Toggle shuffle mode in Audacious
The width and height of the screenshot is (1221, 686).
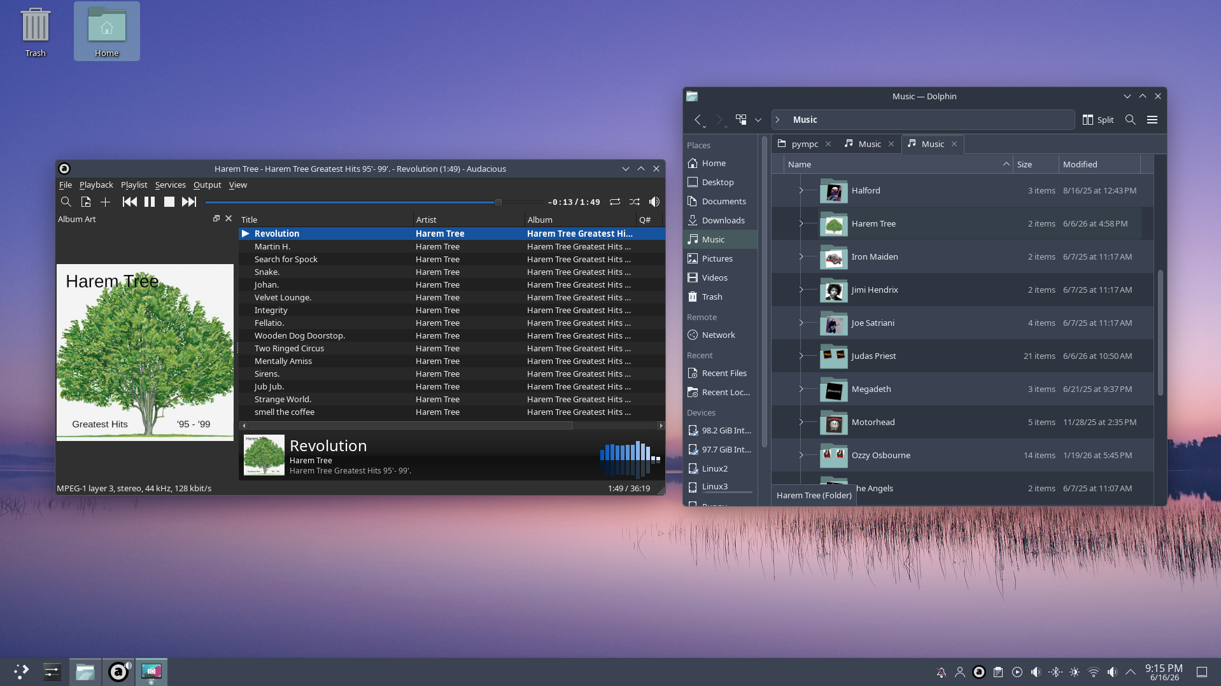point(635,202)
